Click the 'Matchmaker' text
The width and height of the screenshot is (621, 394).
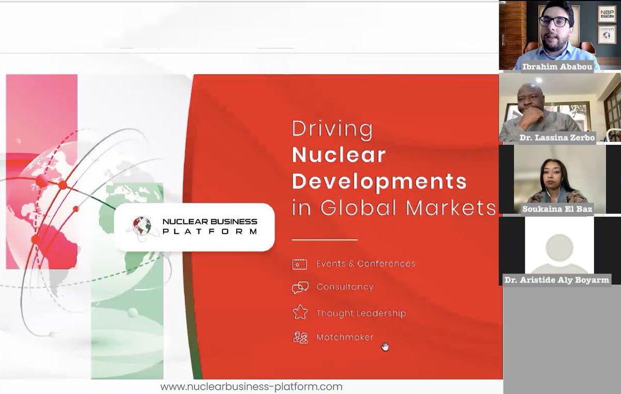click(x=345, y=337)
